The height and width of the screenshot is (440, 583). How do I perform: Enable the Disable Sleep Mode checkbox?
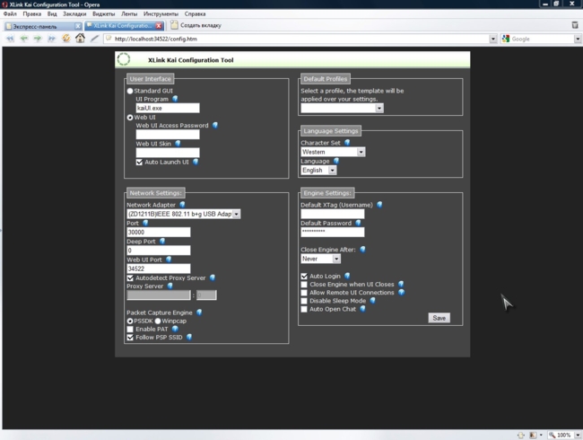click(304, 301)
